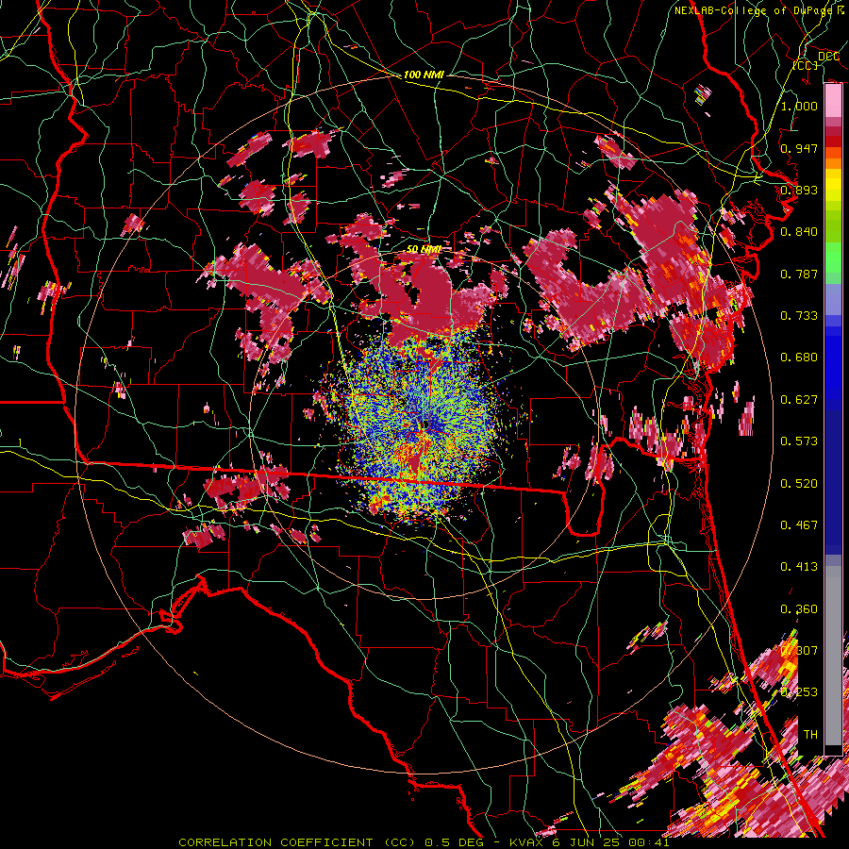
Task: Select the 0.413 legend value
Action: (x=799, y=567)
